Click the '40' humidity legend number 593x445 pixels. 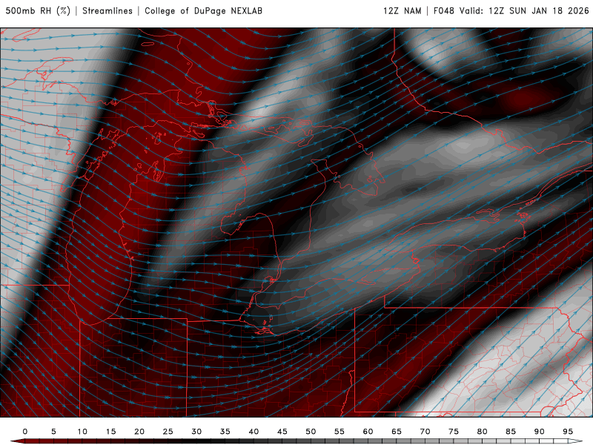(254, 432)
